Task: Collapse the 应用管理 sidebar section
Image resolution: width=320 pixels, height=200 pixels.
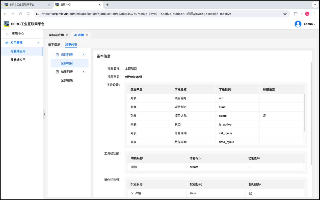Action: 38,43
